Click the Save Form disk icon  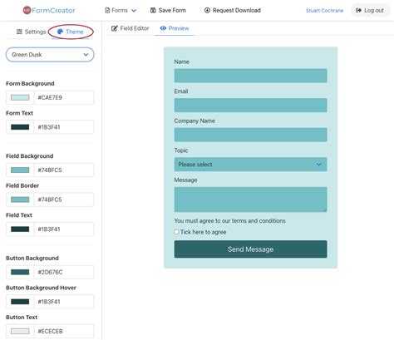[153, 11]
